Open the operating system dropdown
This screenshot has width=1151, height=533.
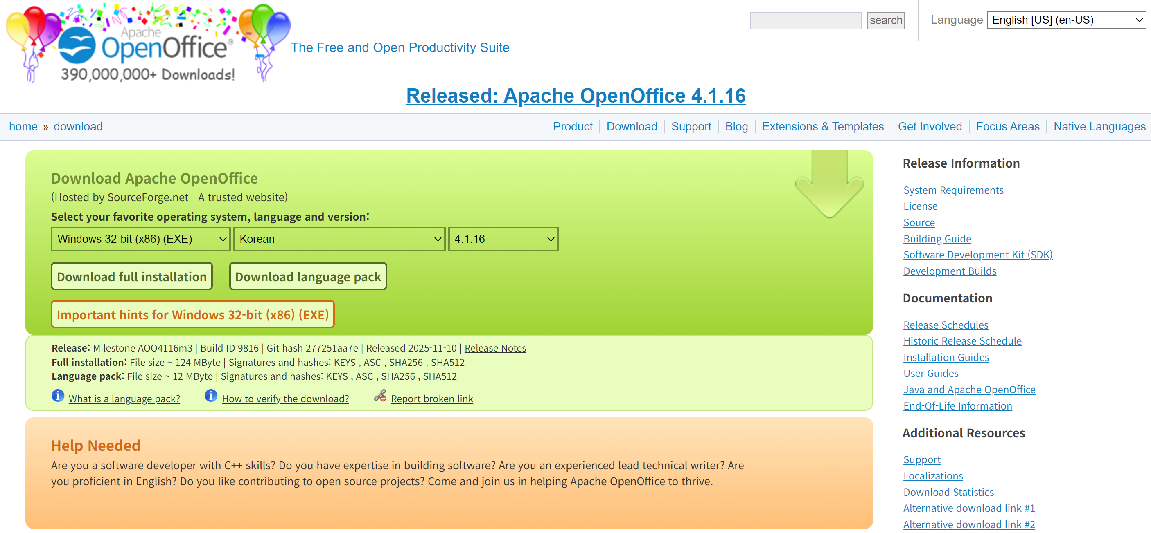(141, 239)
